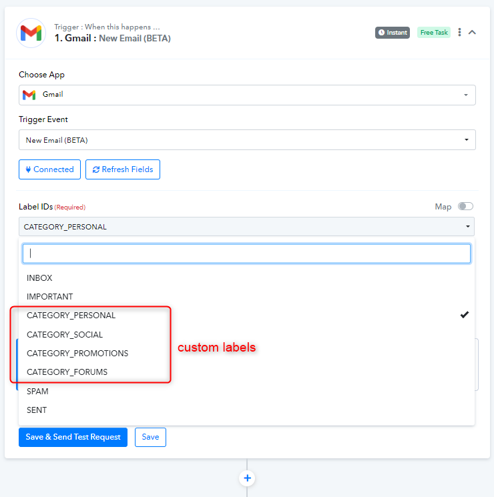Image resolution: width=494 pixels, height=497 pixels.
Task: Collapse the Label IDs dropdown showing CATEGORY_PERSONAL
Action: 246,227
